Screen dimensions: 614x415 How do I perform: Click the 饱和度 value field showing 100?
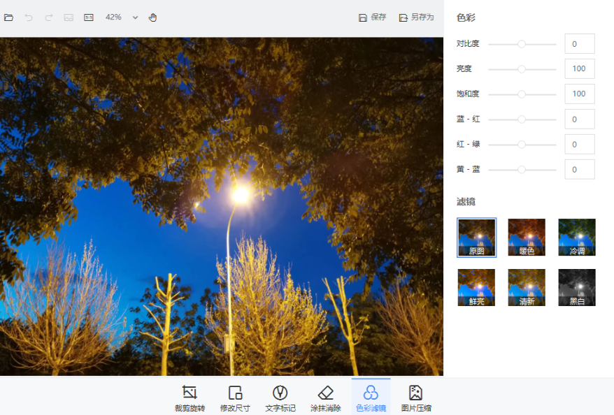click(580, 94)
